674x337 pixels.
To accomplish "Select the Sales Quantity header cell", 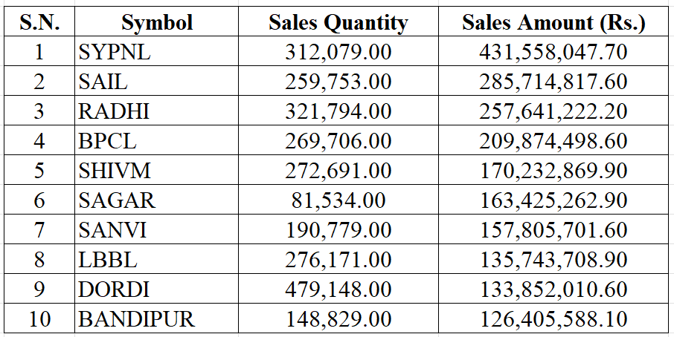I will 338,22.
